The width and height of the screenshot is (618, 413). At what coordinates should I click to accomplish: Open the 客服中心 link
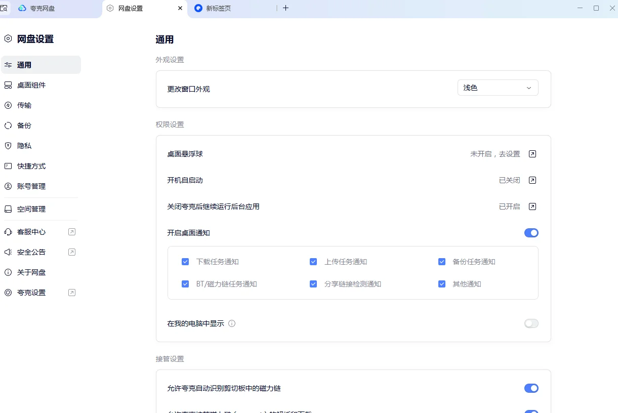click(x=40, y=232)
